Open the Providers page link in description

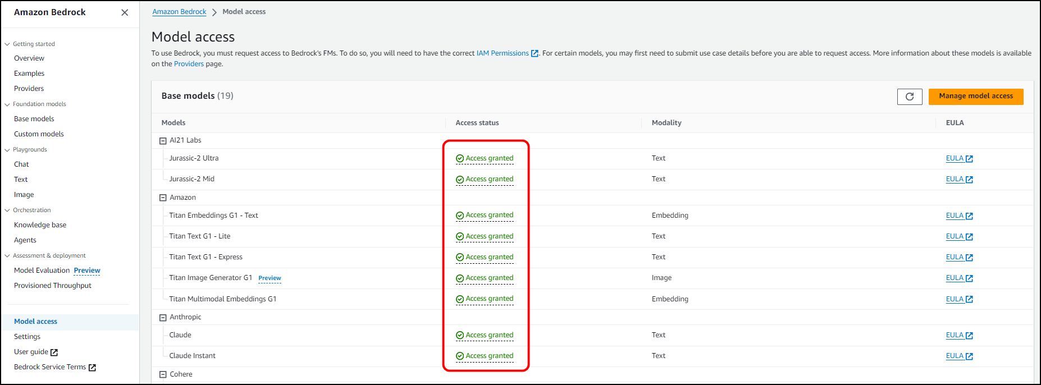(x=189, y=64)
